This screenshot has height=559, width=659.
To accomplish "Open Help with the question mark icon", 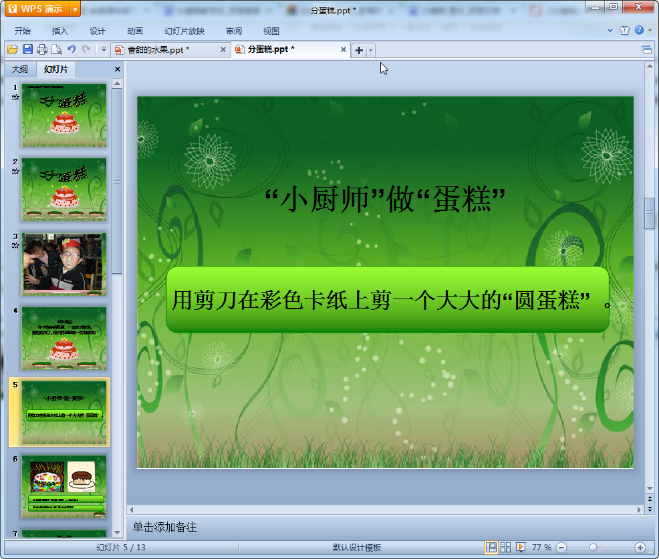I will tap(639, 30).
